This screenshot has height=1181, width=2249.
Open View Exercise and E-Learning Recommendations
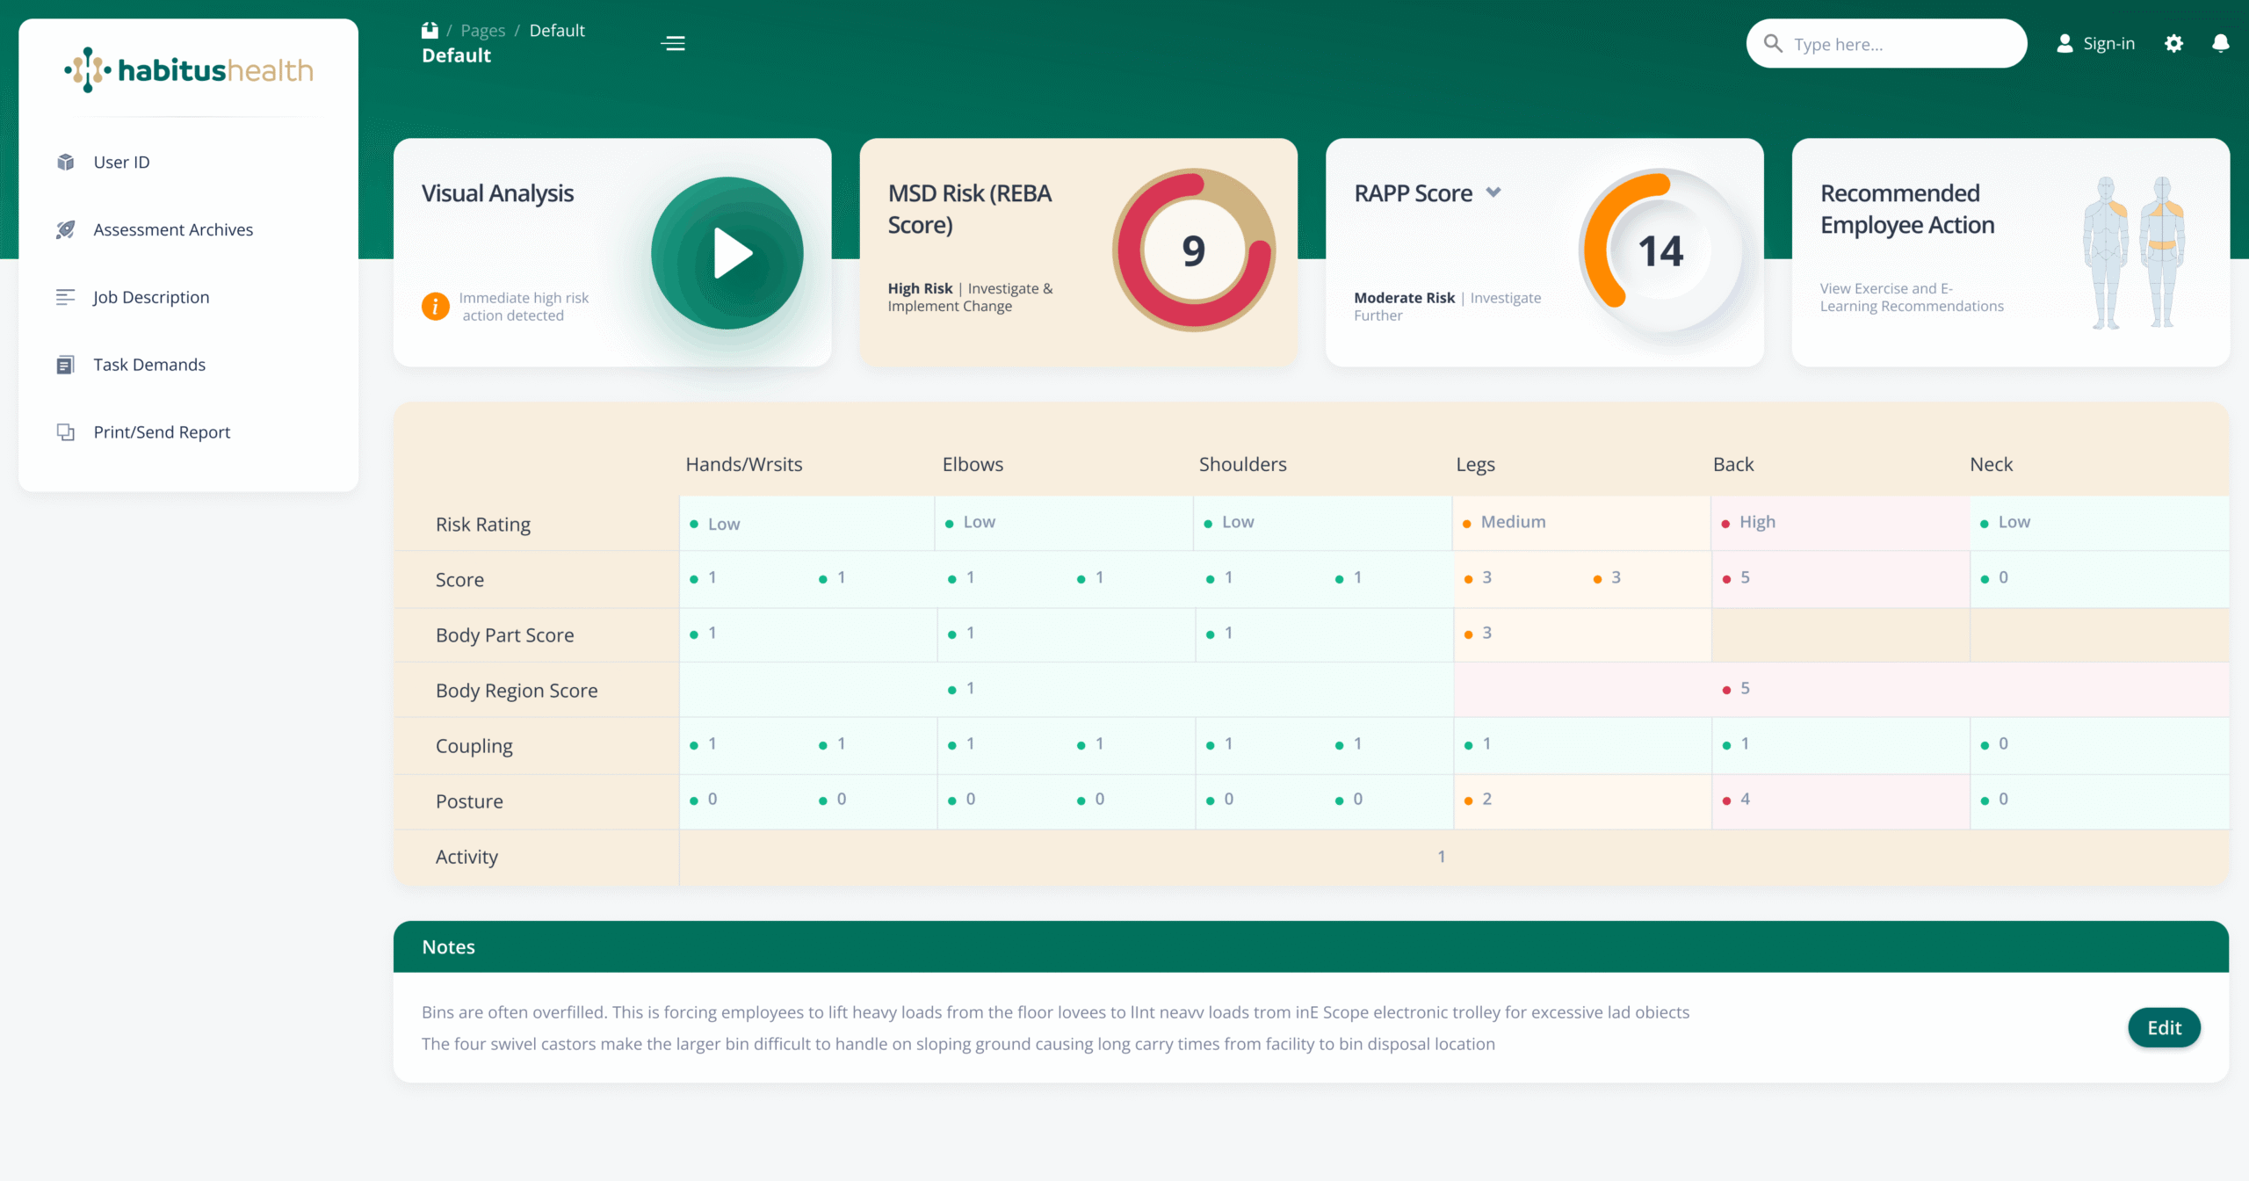pos(1912,297)
